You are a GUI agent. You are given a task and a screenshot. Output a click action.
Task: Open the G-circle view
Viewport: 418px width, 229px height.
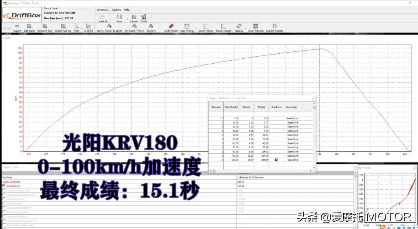point(89,28)
